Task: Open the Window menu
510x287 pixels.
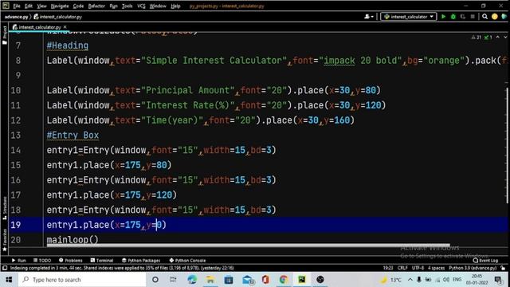Action: click(x=158, y=6)
